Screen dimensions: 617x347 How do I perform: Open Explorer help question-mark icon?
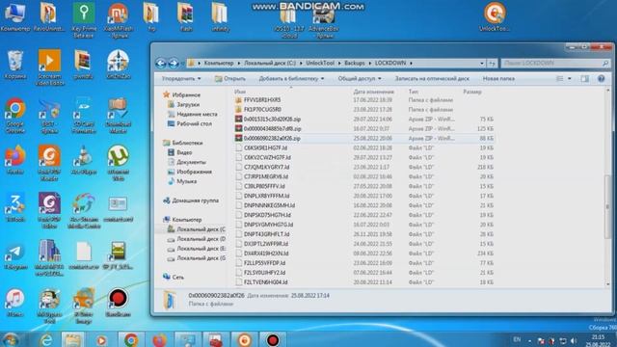(601, 79)
